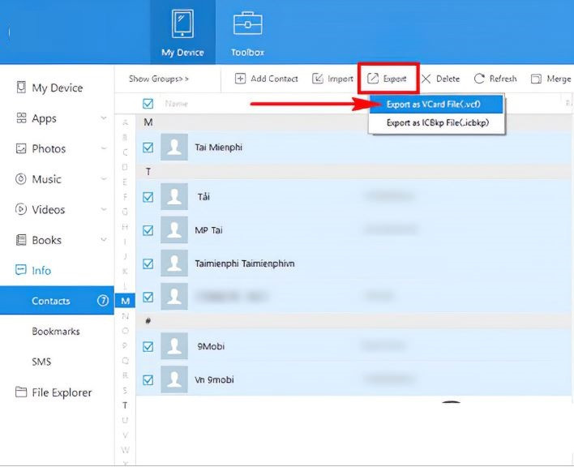Choose Export as ICBkp File (.icbkp)
The width and height of the screenshot is (574, 467).
pyautogui.click(x=437, y=123)
